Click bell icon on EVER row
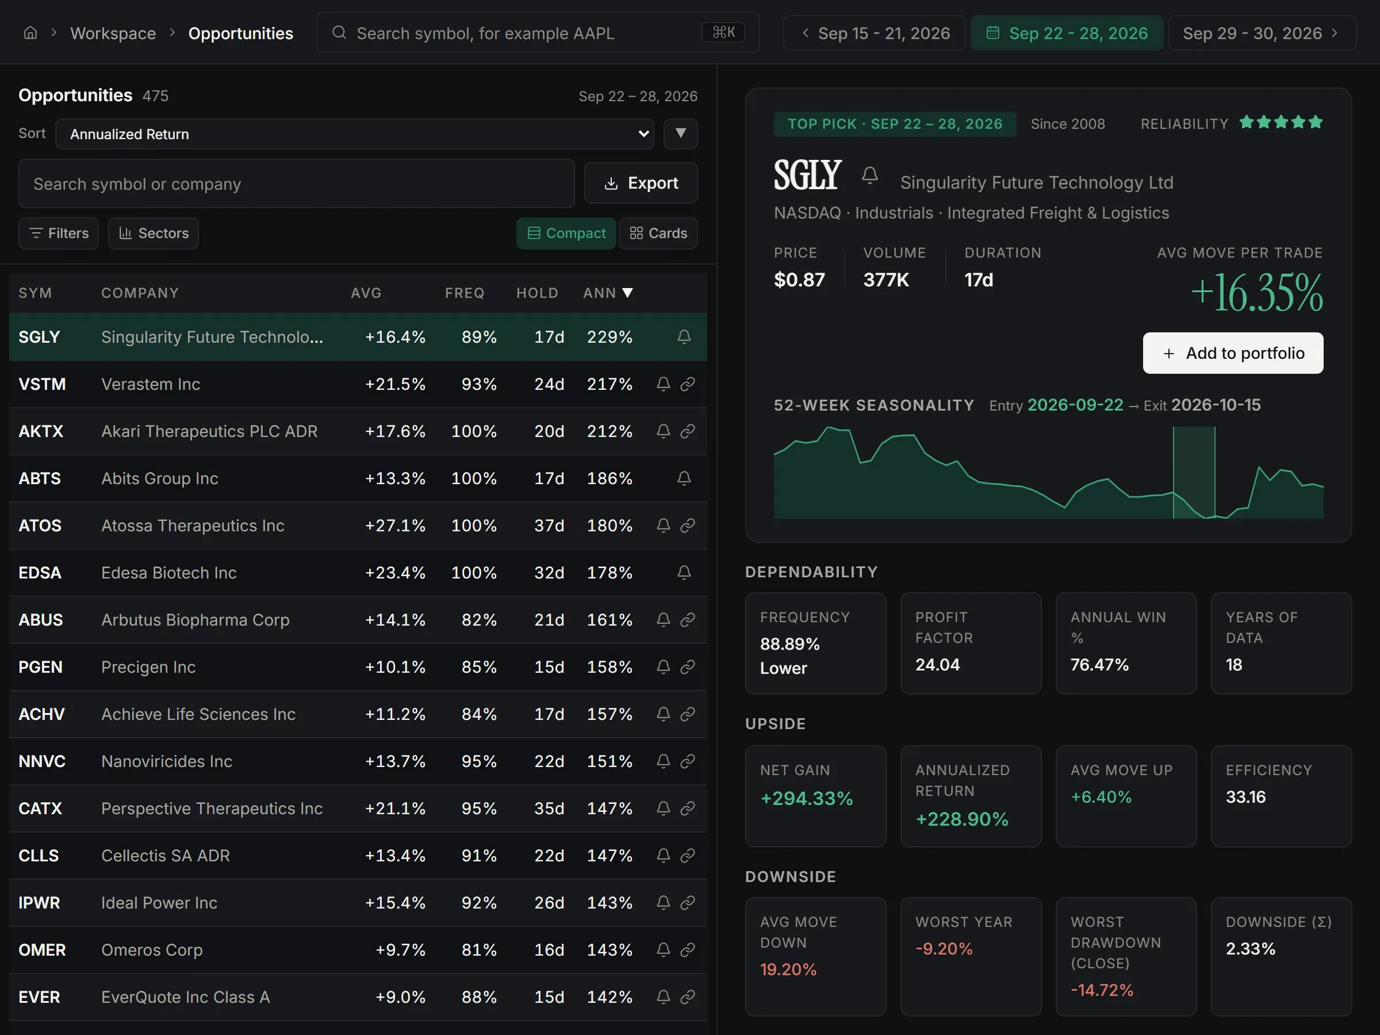The height and width of the screenshot is (1035, 1380). [663, 997]
